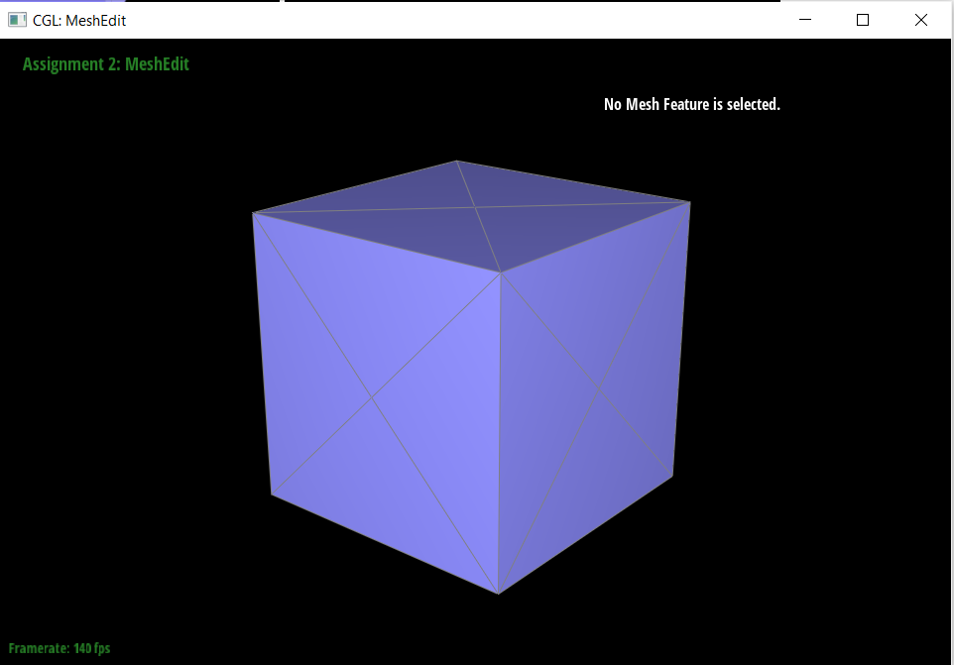Minimize the CGL: MeshEdit window

click(805, 20)
